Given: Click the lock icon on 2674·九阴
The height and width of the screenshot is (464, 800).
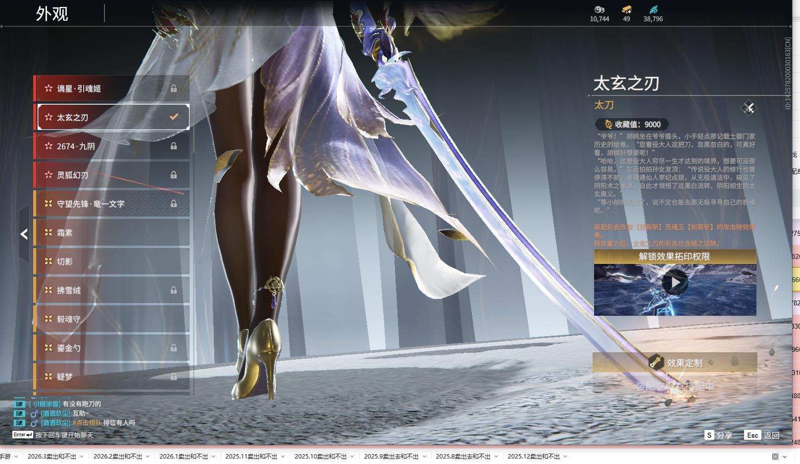Looking at the screenshot, I should click(174, 146).
